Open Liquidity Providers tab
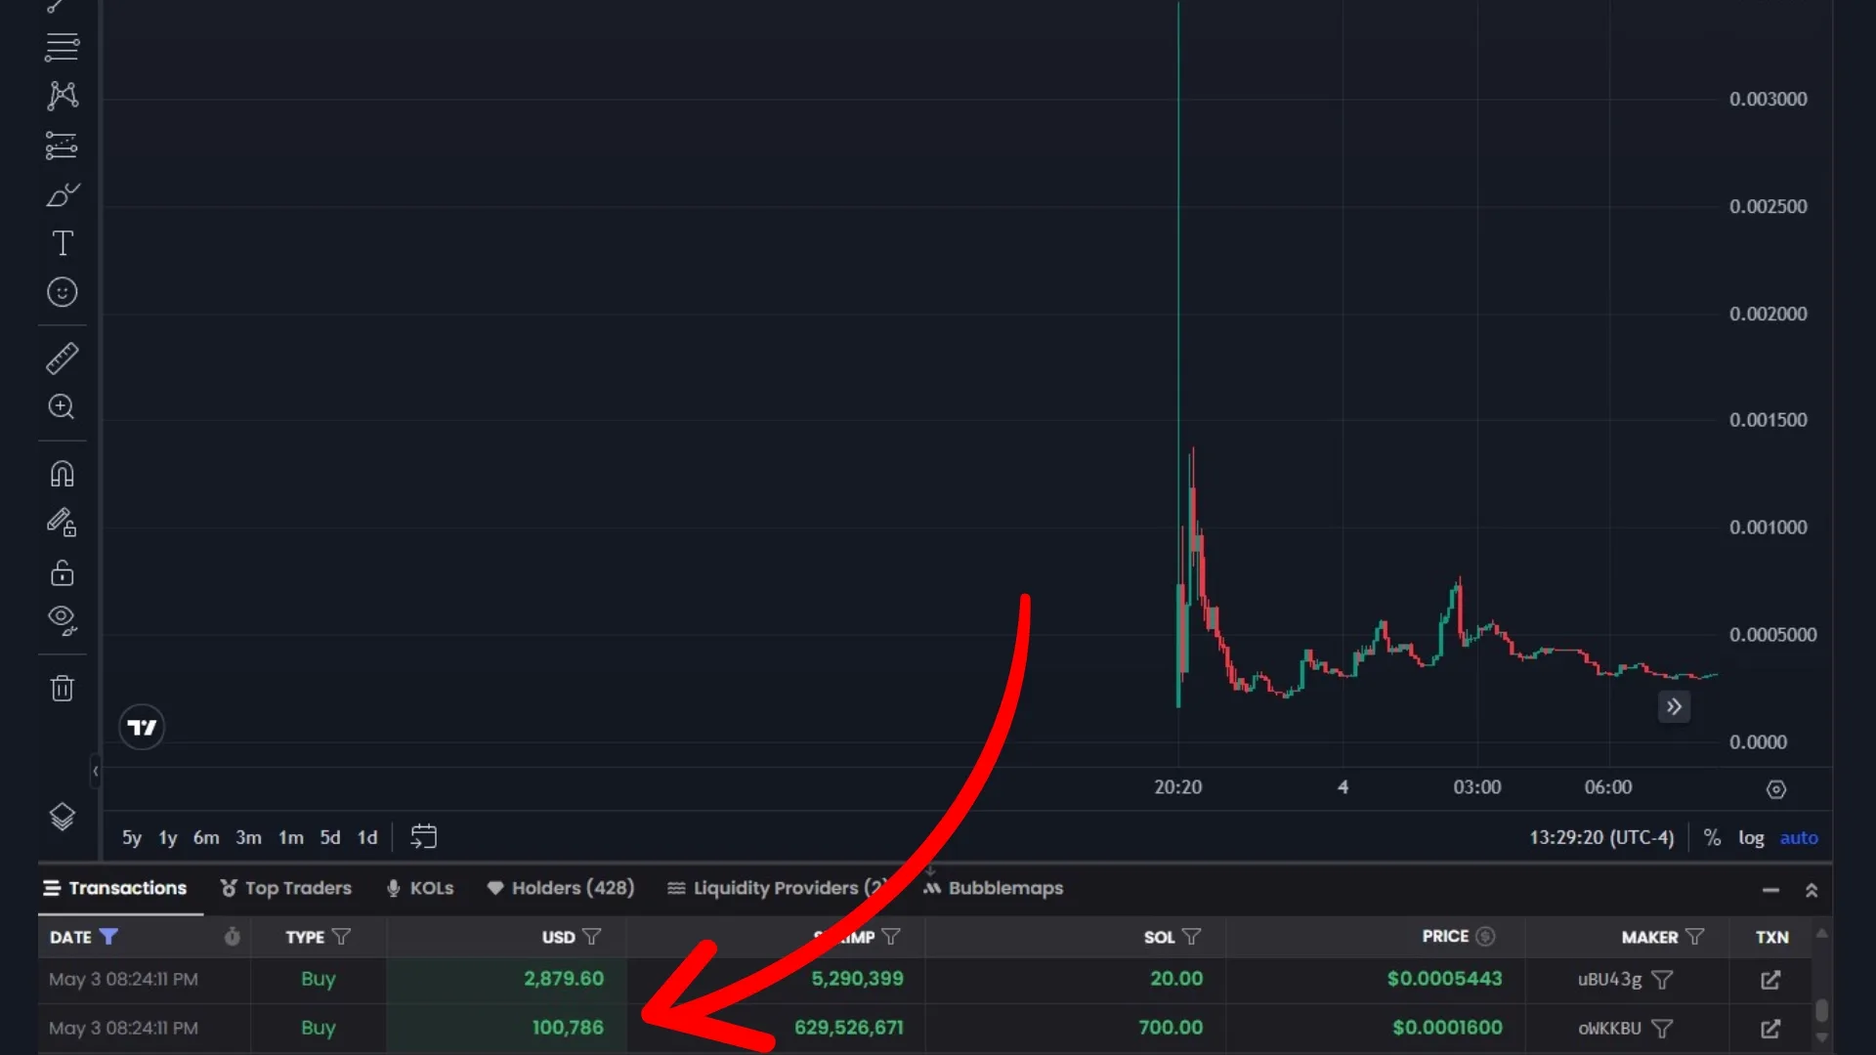Screen dimensions: 1876x1055 777,888
